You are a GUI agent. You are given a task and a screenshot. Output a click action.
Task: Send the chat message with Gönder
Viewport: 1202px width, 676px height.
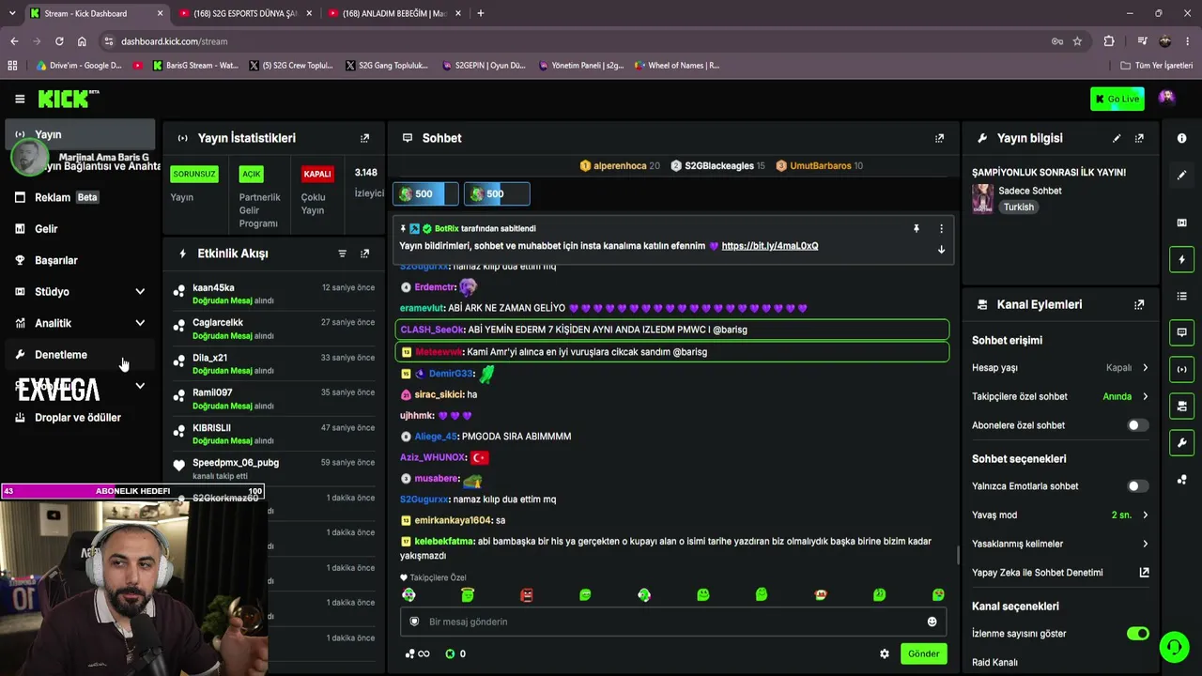pos(922,653)
